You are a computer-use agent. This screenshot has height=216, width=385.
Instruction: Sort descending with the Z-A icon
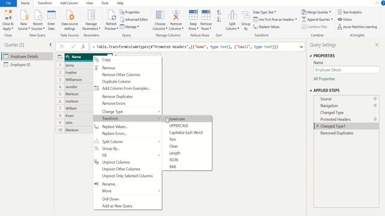pyautogui.click(x=219, y=19)
